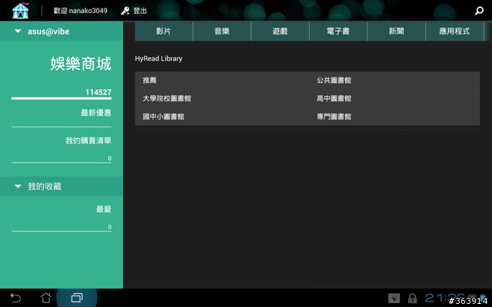This screenshot has width=492, height=307.
Task: Click the 我的收藏 header label
Action: pos(45,187)
